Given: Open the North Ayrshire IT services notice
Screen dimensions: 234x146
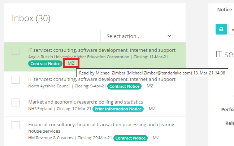Looking at the screenshot, I should 102,79.
